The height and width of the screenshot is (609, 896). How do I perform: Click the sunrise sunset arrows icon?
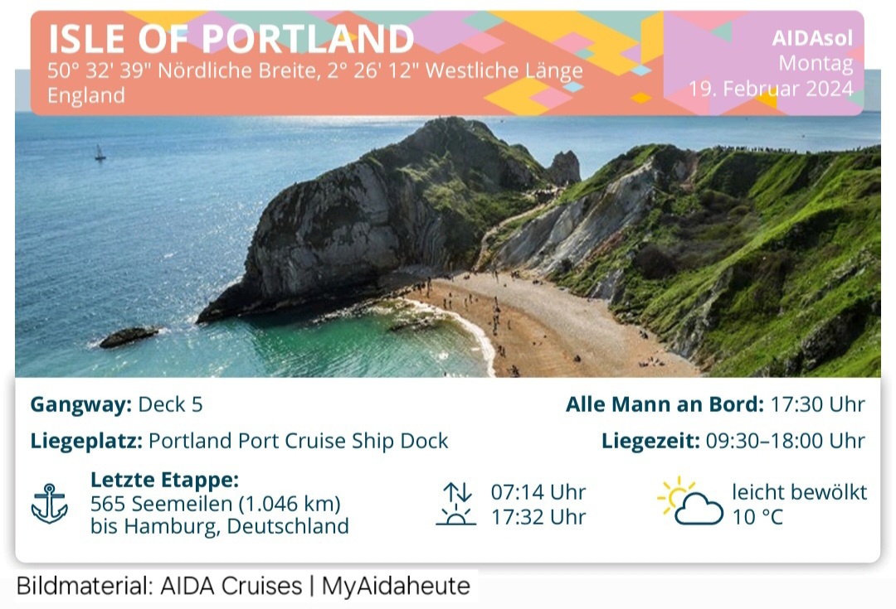click(x=456, y=504)
